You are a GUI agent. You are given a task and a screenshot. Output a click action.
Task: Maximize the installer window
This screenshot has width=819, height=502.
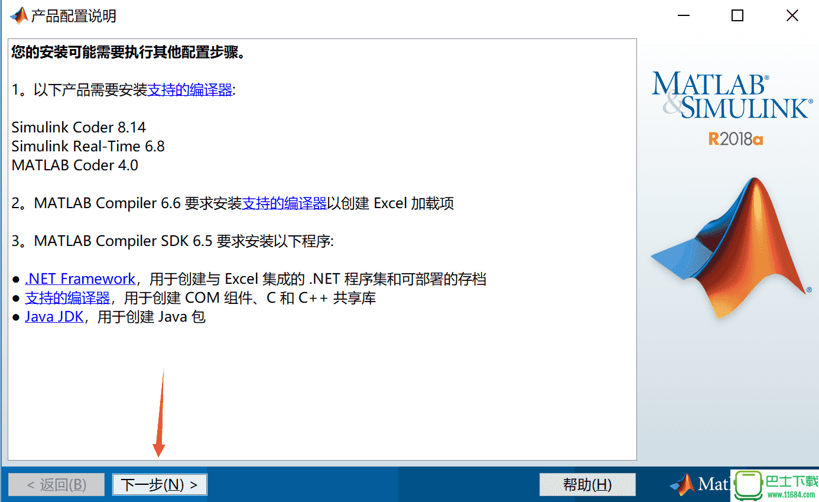click(737, 16)
